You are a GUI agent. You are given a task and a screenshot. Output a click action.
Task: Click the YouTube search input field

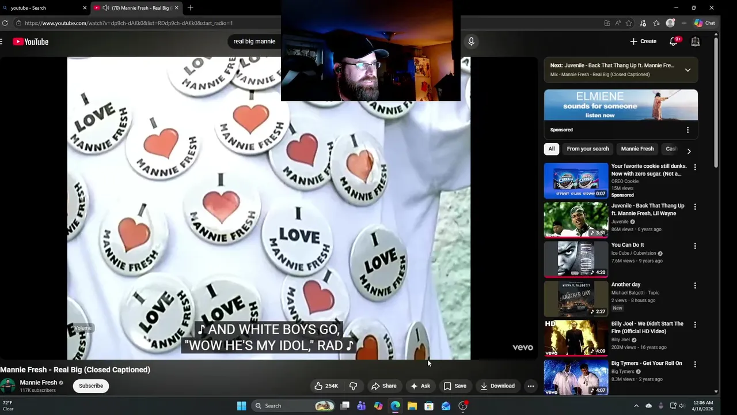254,41
